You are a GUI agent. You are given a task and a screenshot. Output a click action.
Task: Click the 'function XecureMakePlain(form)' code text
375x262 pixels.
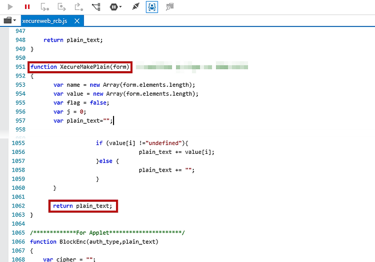click(x=80, y=67)
